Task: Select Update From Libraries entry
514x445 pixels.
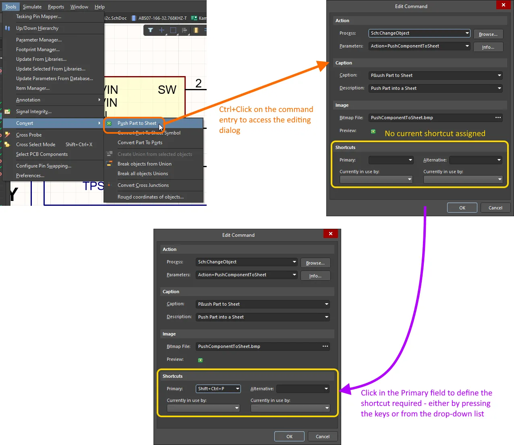Action: coord(53,59)
